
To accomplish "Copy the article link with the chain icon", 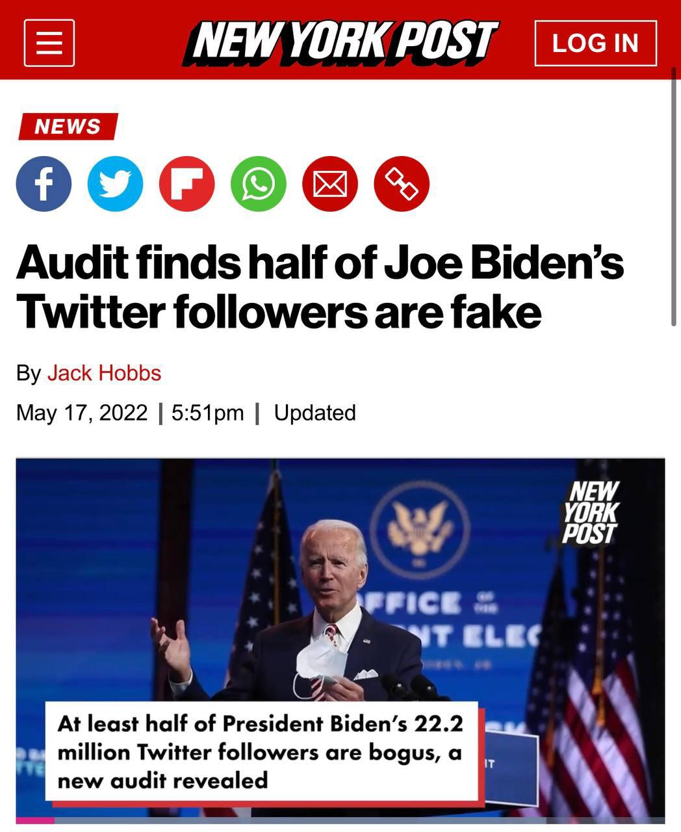I will point(400,183).
